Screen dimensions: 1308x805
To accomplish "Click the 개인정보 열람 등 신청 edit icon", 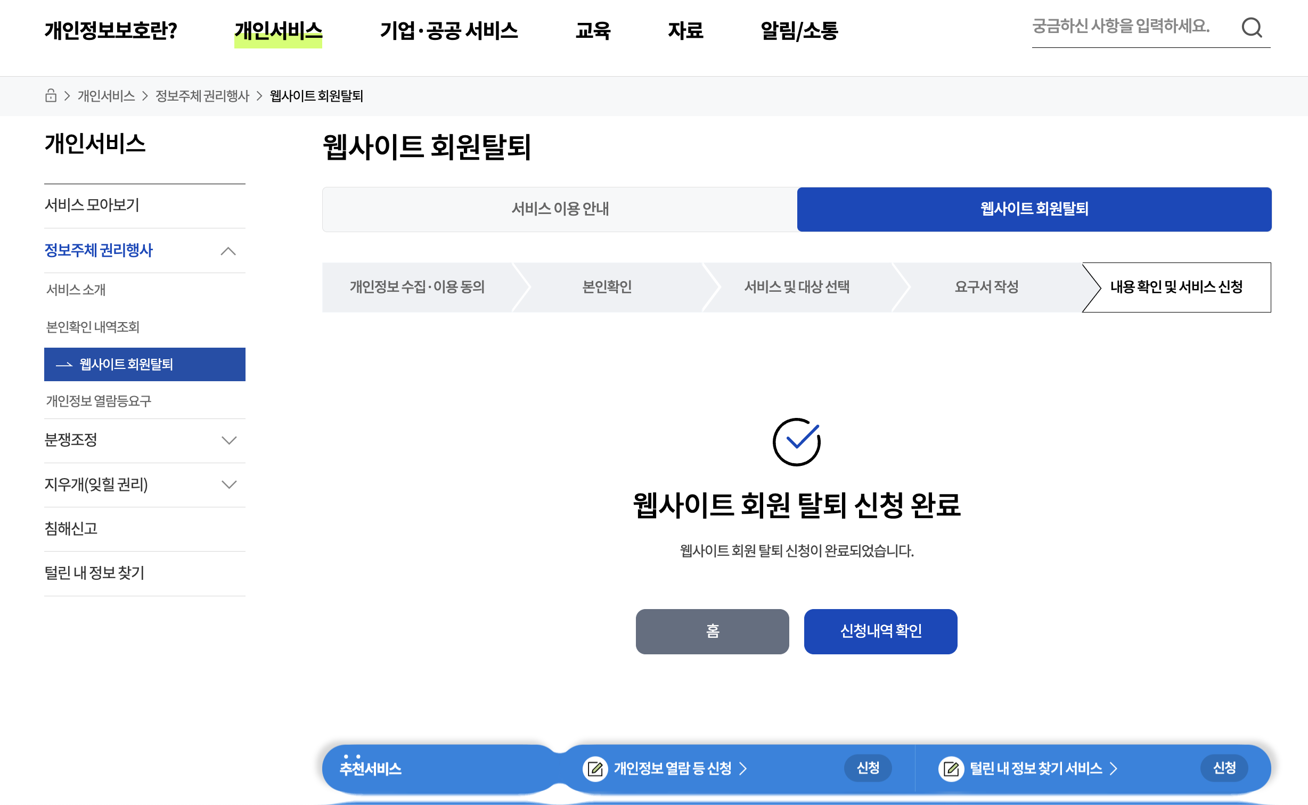I will click(595, 768).
